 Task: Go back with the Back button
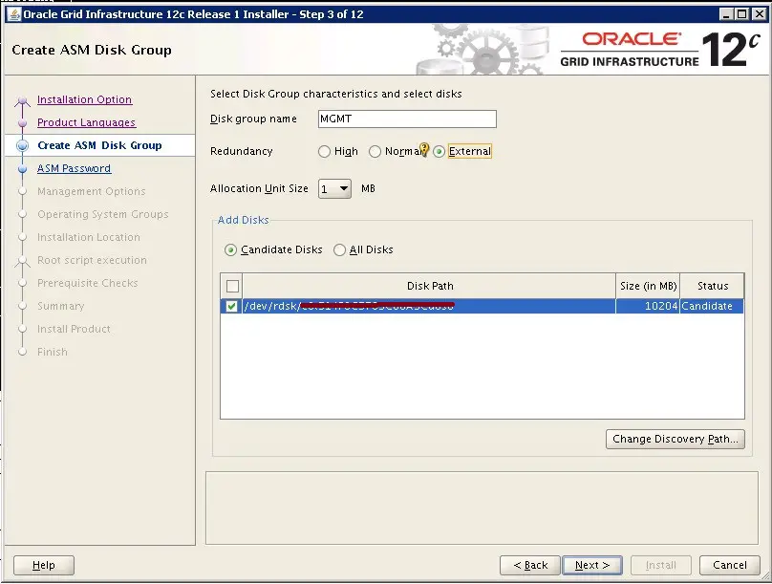point(530,565)
